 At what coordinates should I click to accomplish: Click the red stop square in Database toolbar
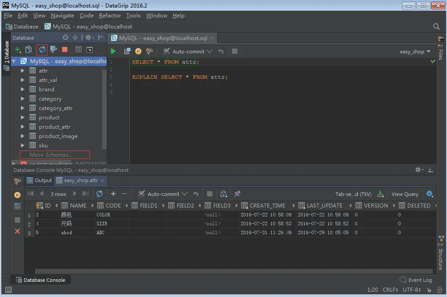click(x=65, y=50)
